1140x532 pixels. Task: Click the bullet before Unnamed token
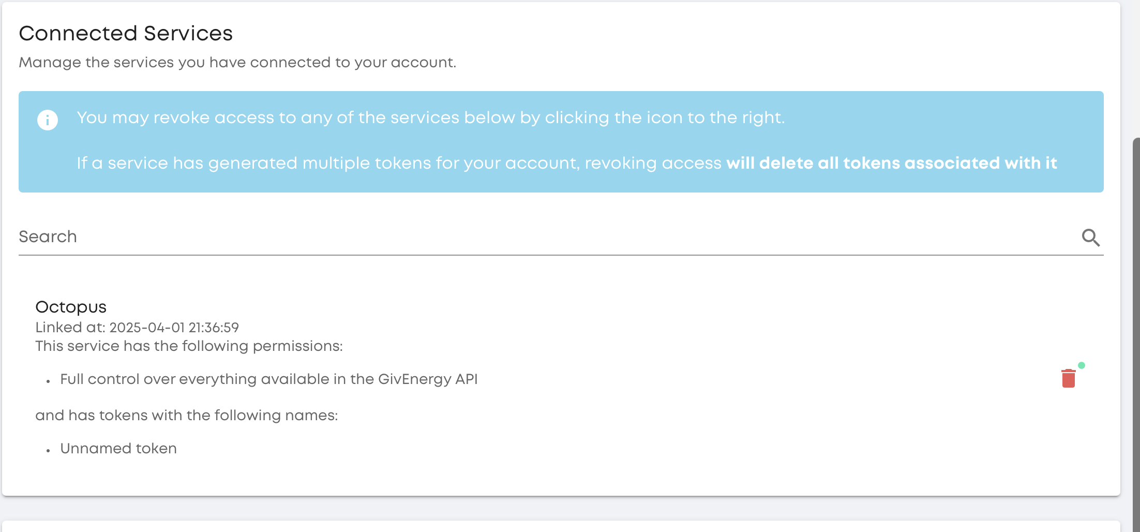click(x=48, y=451)
